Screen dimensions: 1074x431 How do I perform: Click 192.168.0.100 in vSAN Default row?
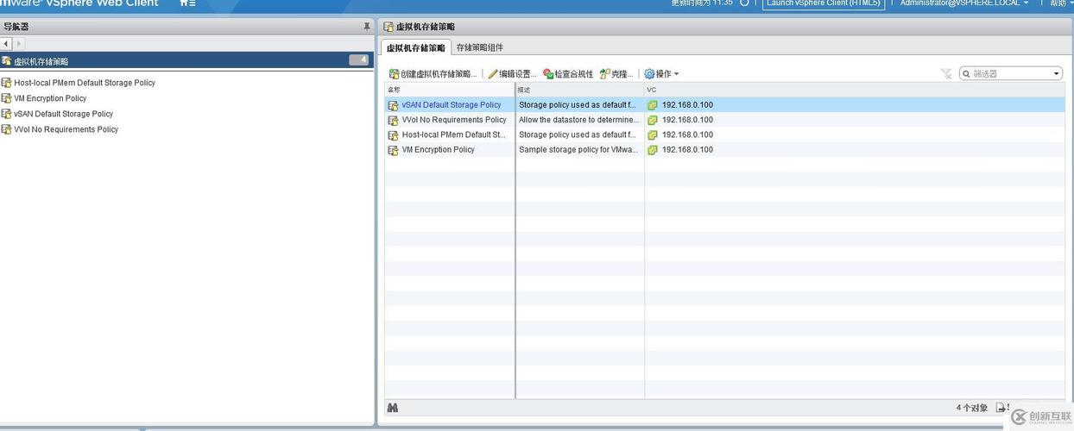(687, 105)
